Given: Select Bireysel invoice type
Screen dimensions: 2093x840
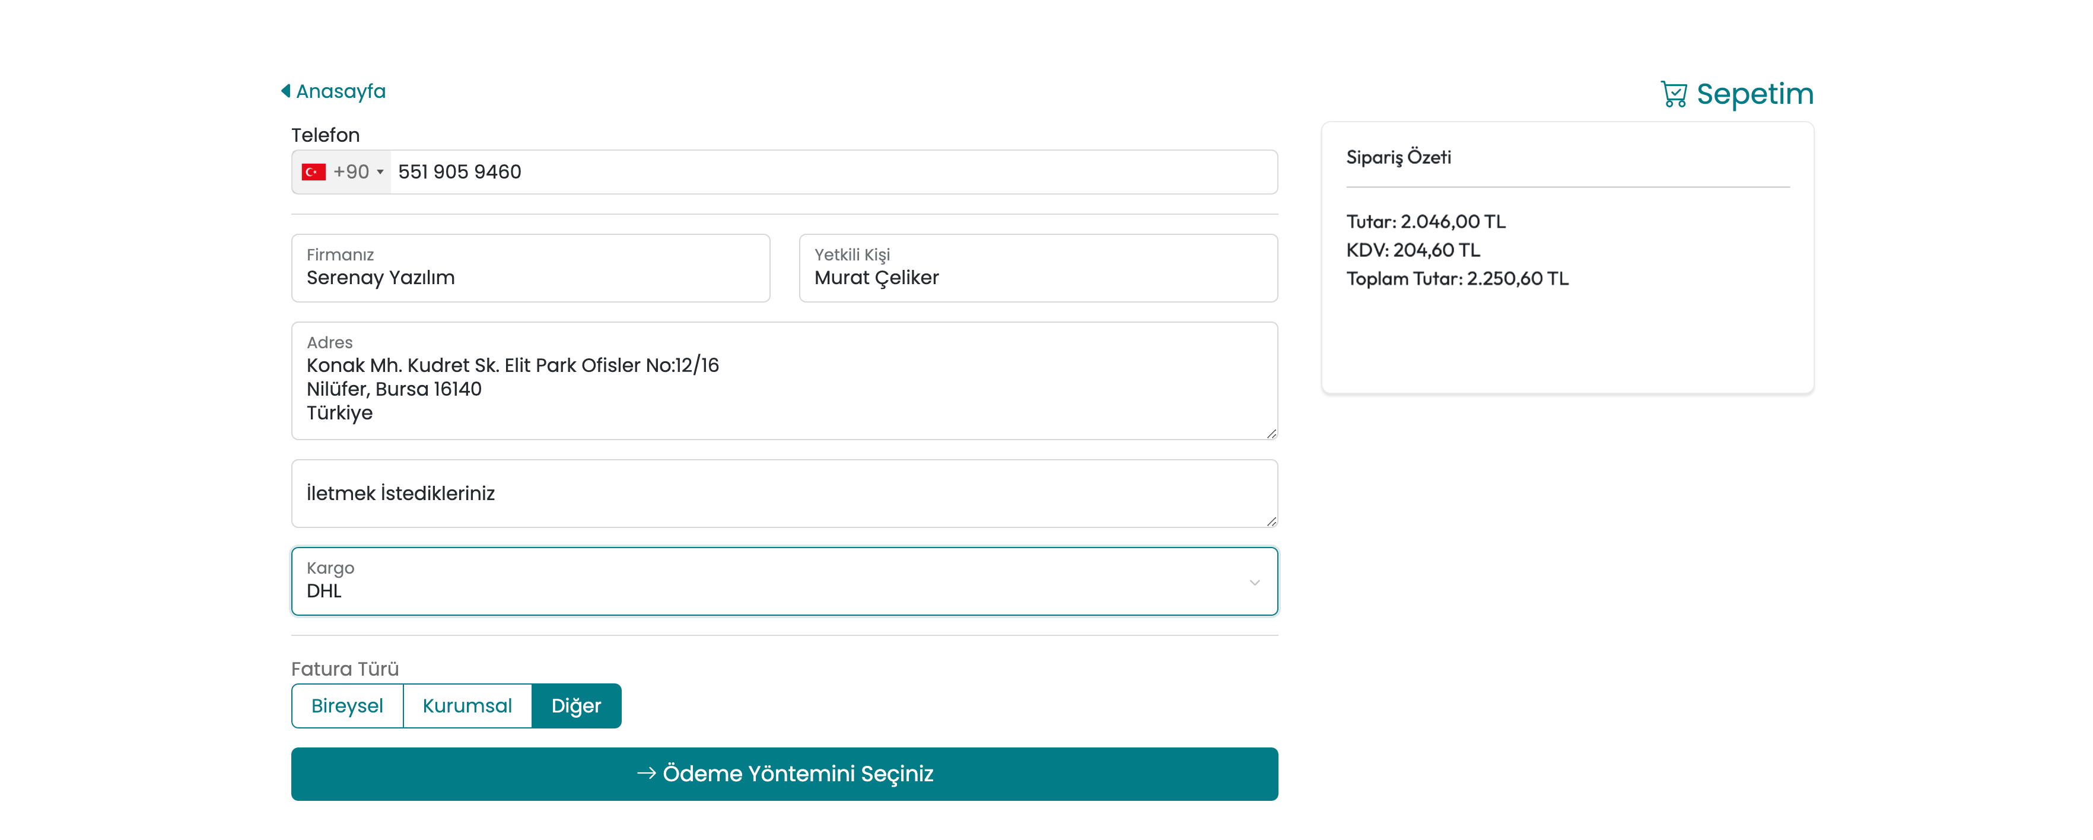Looking at the screenshot, I should 347,705.
